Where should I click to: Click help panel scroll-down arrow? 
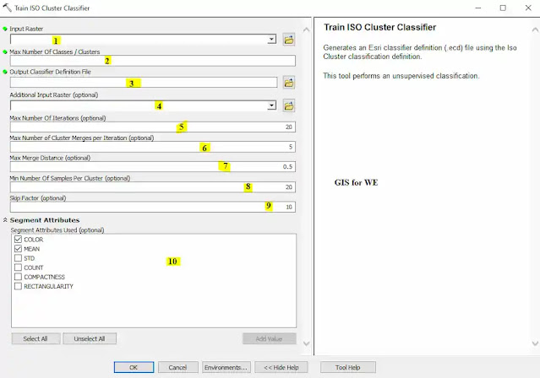pyautogui.click(x=535, y=343)
